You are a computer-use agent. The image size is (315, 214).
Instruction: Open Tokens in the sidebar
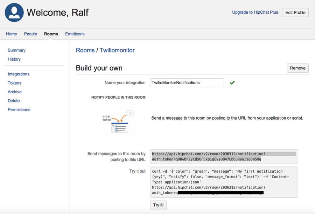pyautogui.click(x=14, y=83)
